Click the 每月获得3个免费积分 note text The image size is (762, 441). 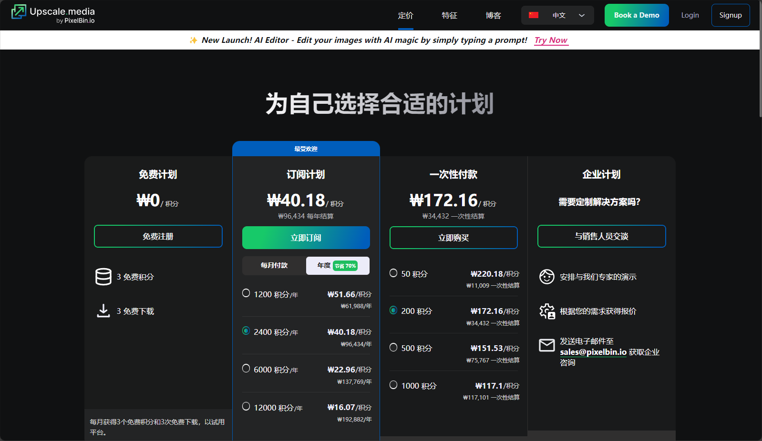(157, 427)
